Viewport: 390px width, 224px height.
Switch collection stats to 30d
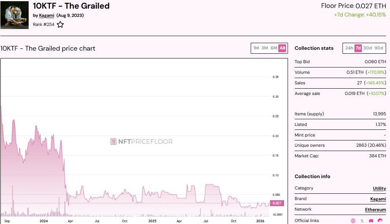coord(368,48)
